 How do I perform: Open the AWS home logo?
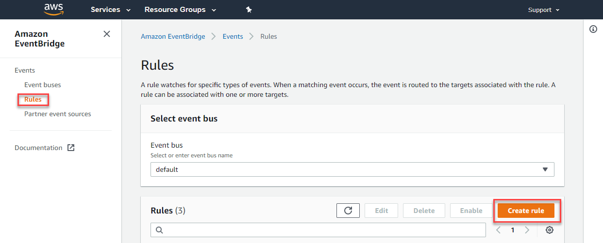(x=53, y=9)
